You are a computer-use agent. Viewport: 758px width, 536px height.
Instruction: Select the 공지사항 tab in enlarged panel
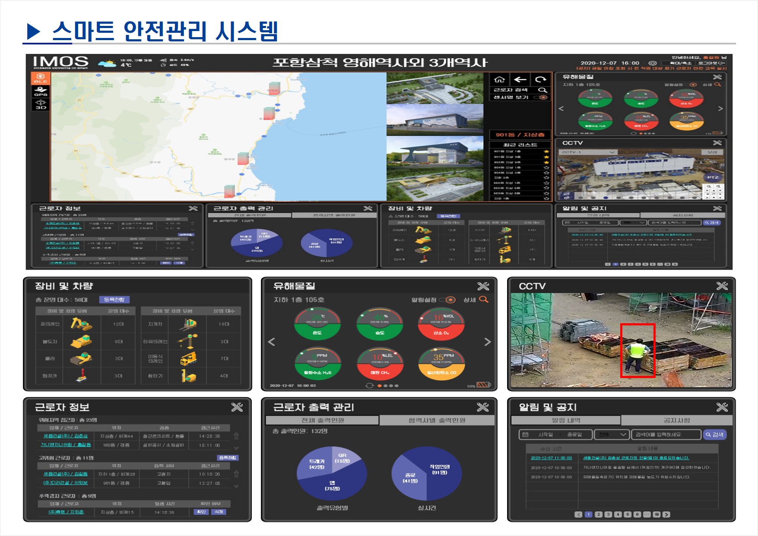click(677, 420)
